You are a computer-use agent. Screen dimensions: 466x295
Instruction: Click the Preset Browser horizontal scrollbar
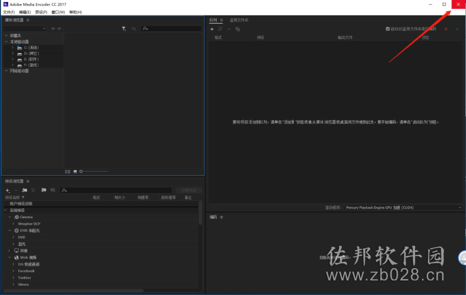click(74, 290)
